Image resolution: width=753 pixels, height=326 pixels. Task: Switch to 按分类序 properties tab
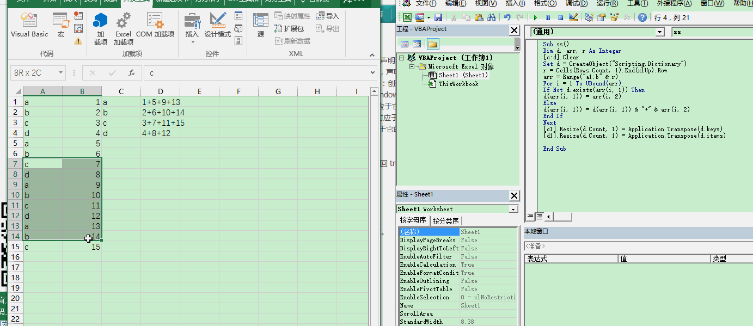click(x=446, y=220)
